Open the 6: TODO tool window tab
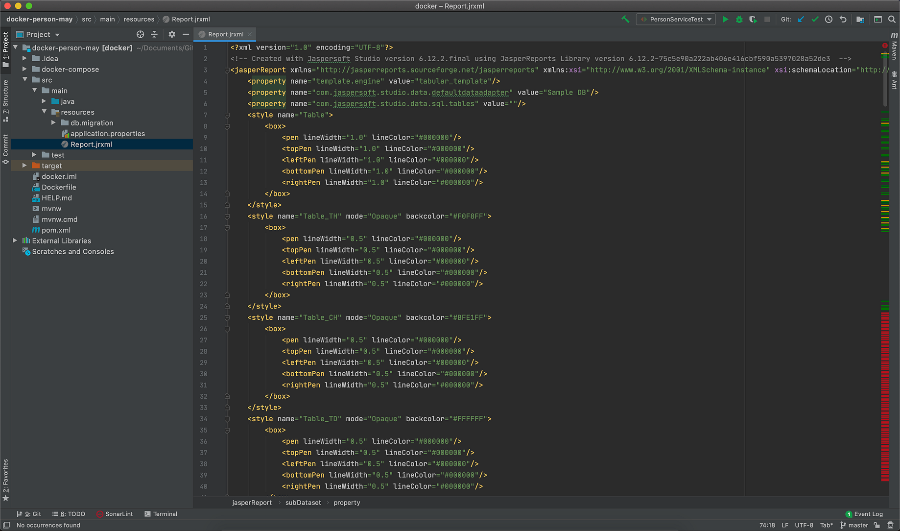This screenshot has height=531, width=900. click(69, 514)
